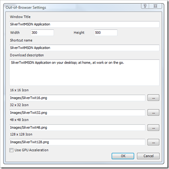This screenshot has height=169, width=169.
Task: Click the Window Title text field
Action: [84, 24]
